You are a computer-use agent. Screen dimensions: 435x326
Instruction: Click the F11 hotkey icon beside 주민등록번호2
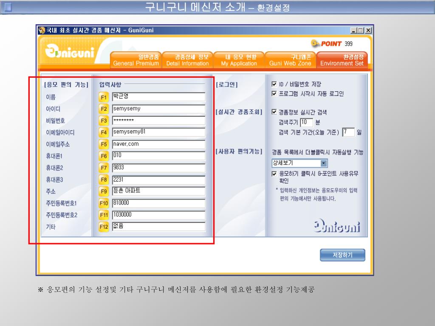click(104, 215)
